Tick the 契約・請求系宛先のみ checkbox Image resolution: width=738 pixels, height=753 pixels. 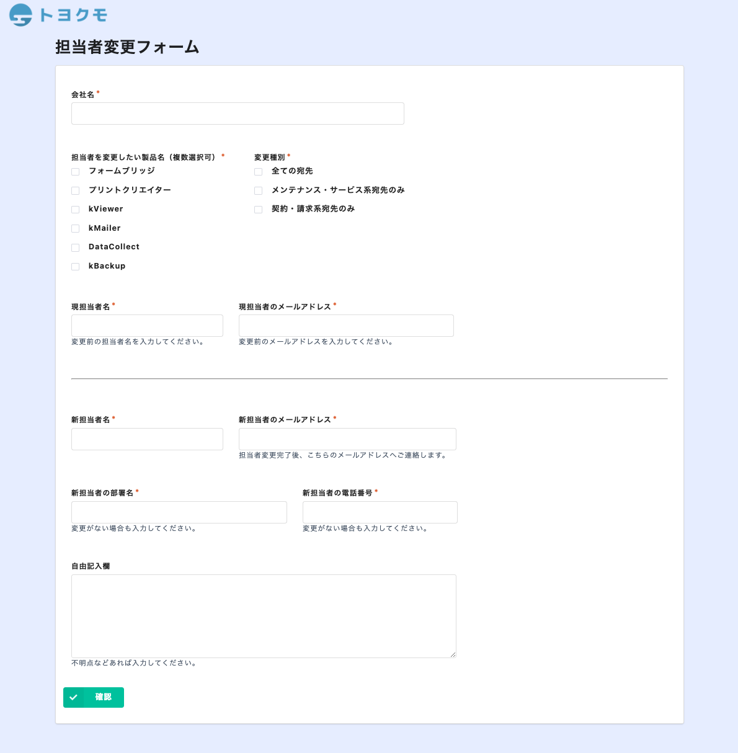tap(259, 210)
